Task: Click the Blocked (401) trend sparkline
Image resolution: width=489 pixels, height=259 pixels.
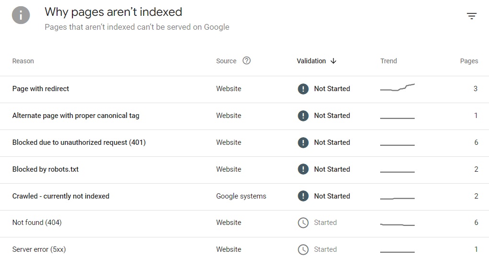Action: [x=397, y=145]
